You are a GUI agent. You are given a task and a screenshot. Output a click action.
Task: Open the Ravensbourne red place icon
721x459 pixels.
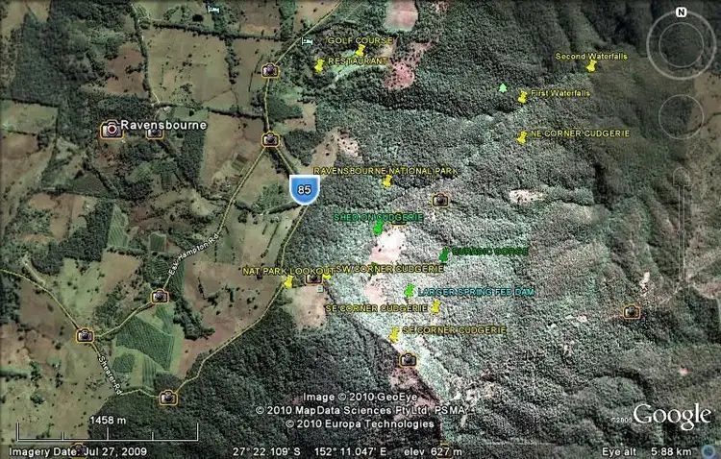(x=111, y=130)
